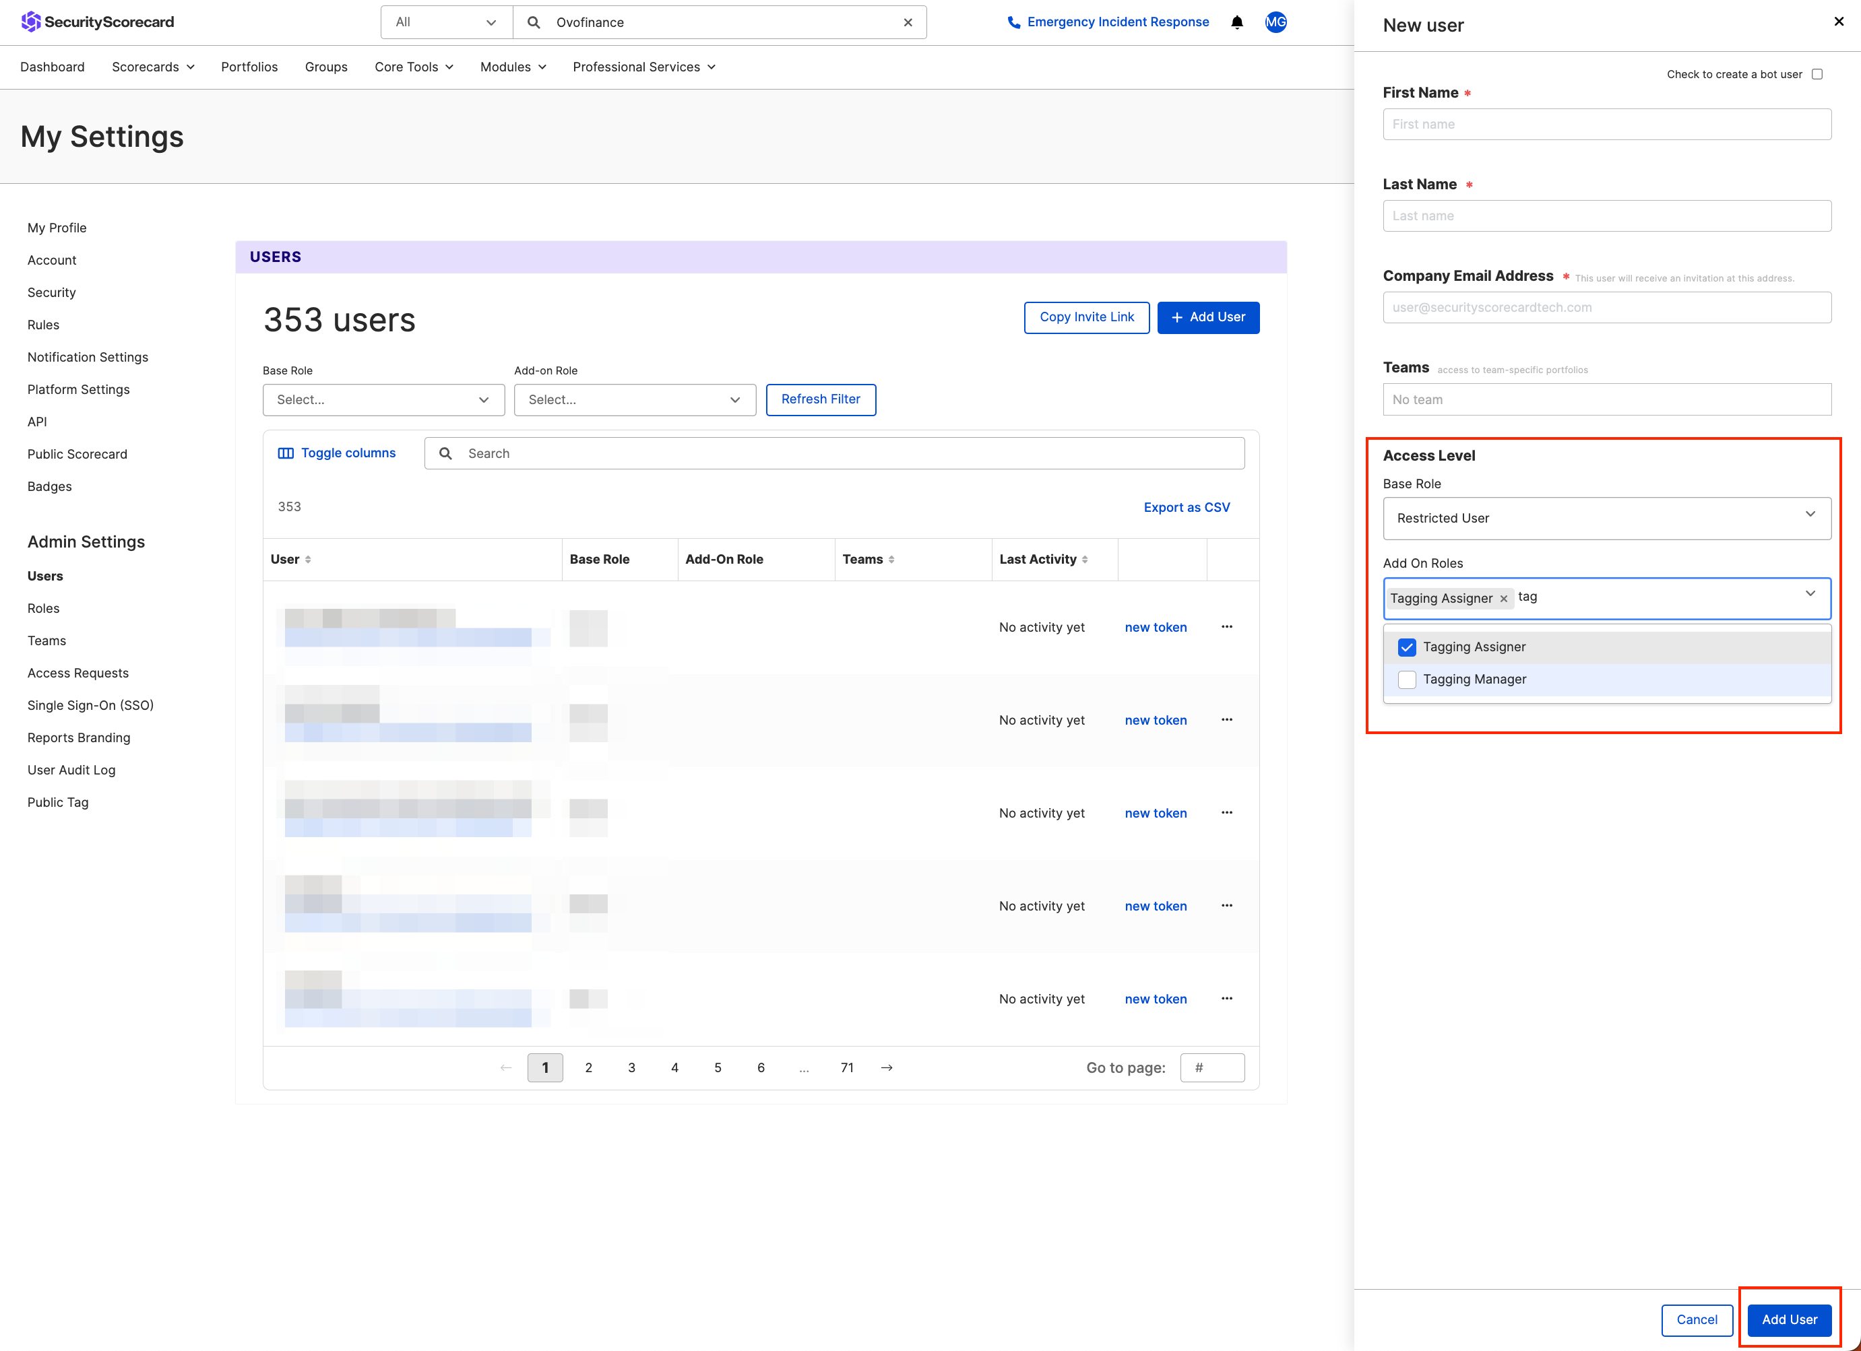Open row actions for first user
The image size is (1861, 1351).
tap(1227, 627)
